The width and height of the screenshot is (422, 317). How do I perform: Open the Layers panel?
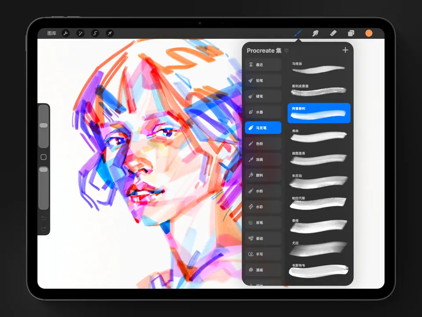pyautogui.click(x=351, y=33)
